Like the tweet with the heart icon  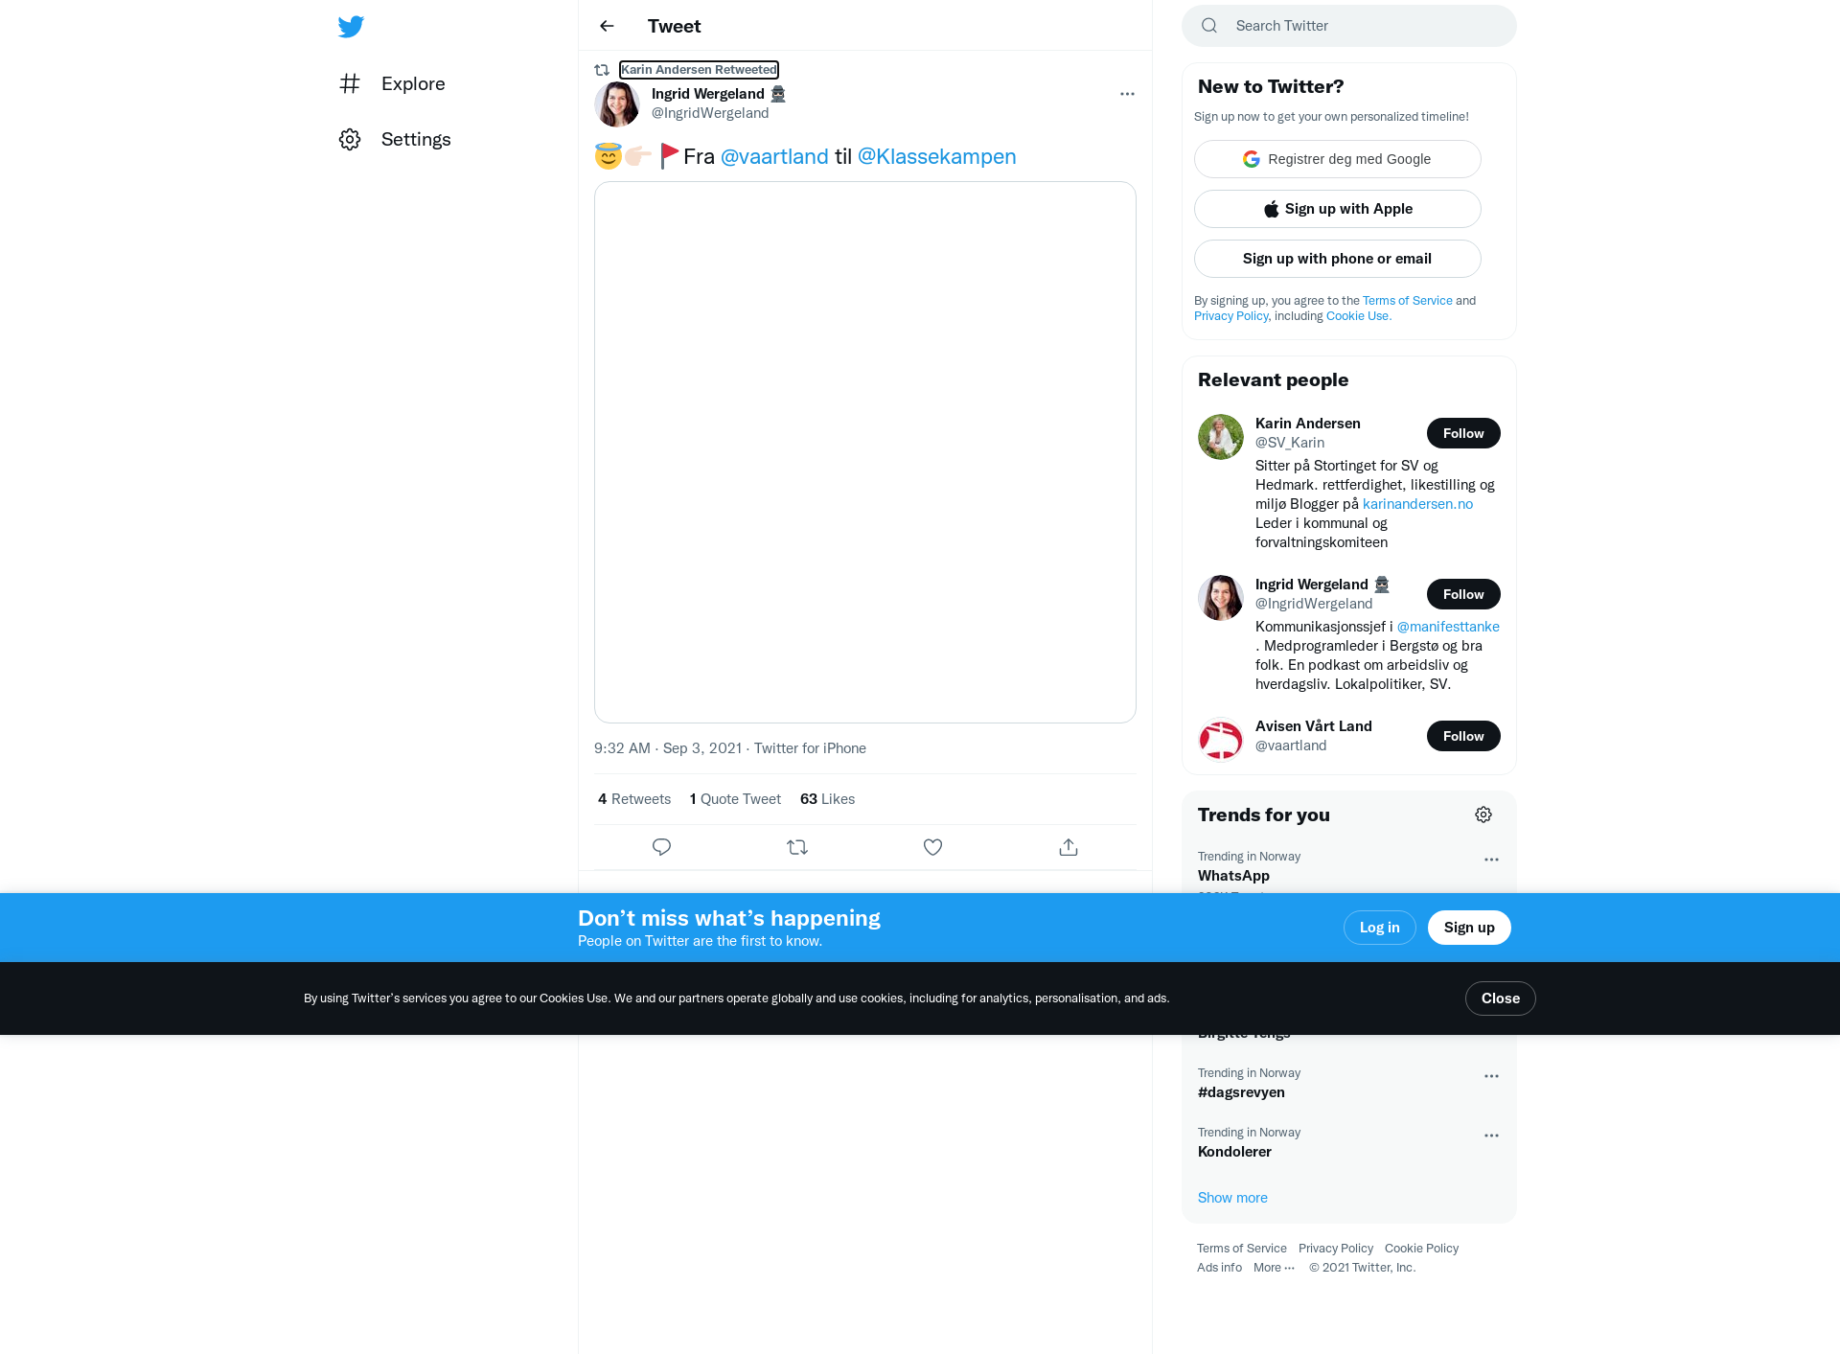point(932,847)
